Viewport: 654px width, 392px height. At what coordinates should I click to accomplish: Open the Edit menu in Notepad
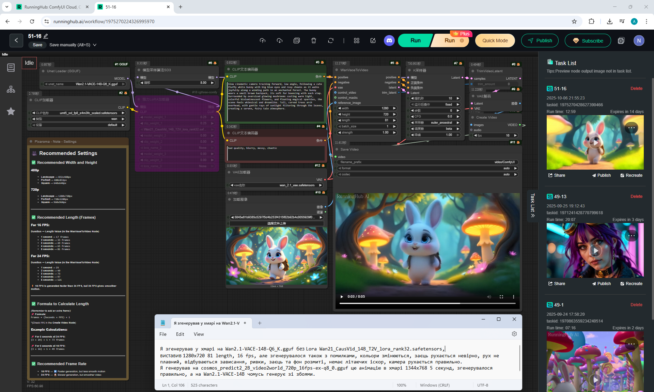pos(180,334)
